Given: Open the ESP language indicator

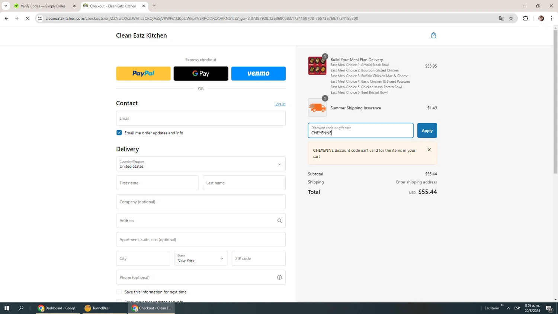Looking at the screenshot, I should [517, 308].
